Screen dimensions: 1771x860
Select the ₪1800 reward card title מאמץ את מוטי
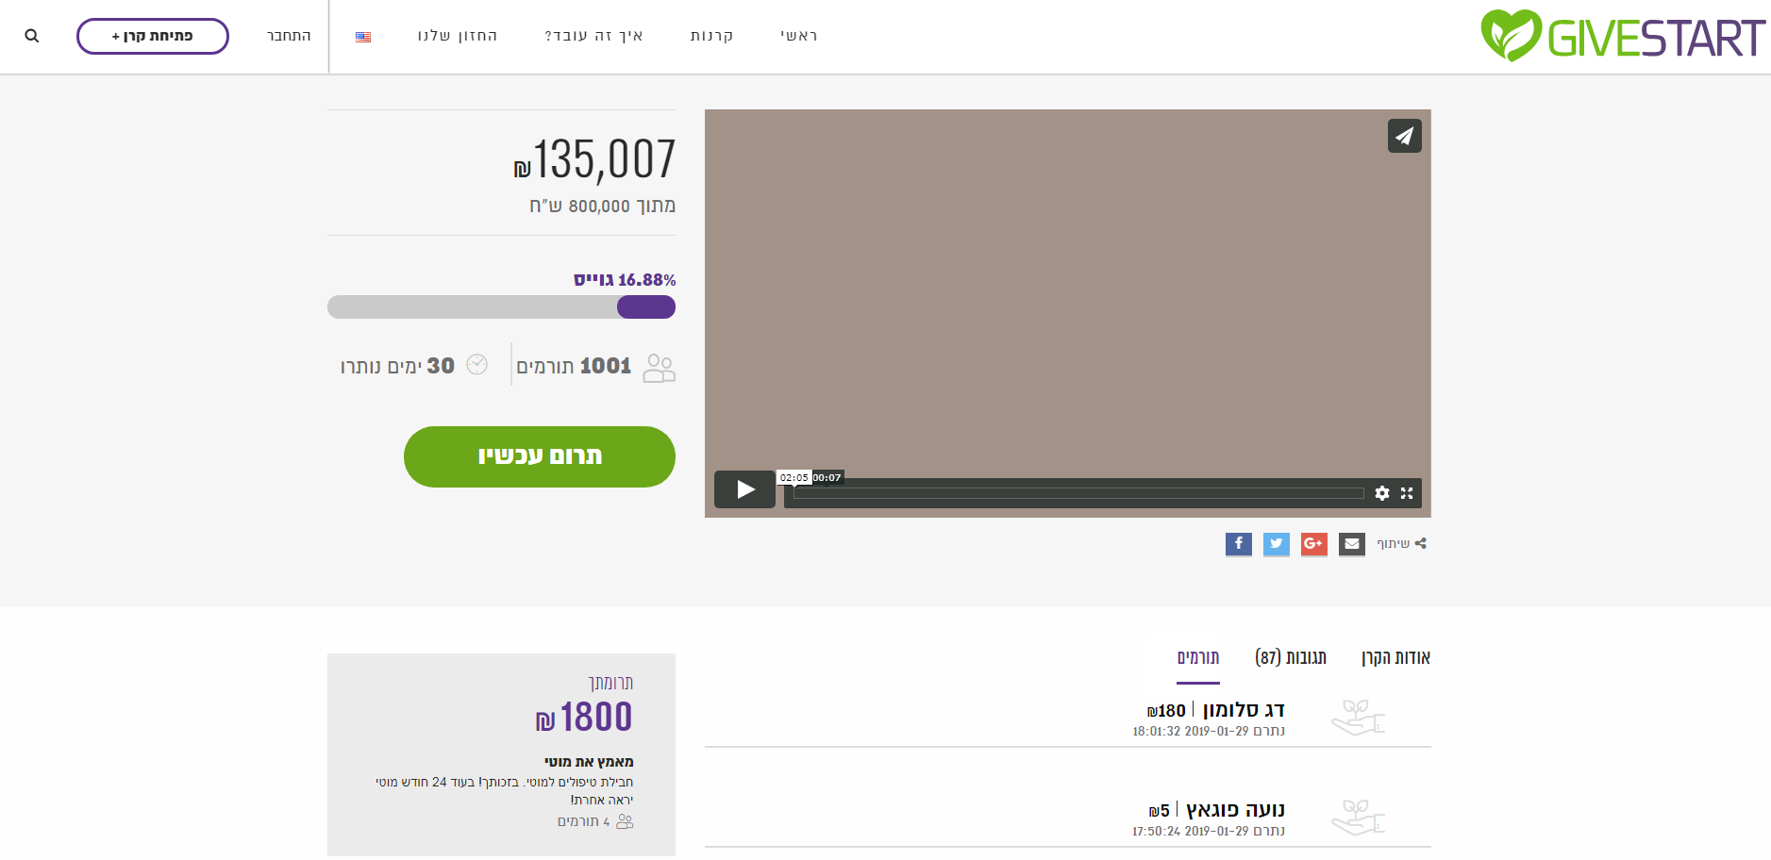(589, 762)
